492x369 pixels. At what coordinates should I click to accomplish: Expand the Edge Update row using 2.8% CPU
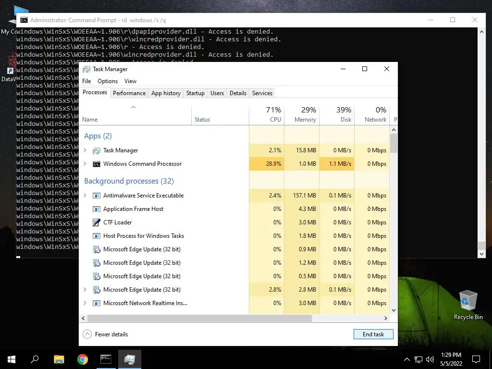coord(85,290)
